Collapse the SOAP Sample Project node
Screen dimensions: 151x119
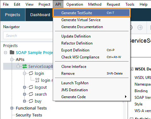pos(5,52)
